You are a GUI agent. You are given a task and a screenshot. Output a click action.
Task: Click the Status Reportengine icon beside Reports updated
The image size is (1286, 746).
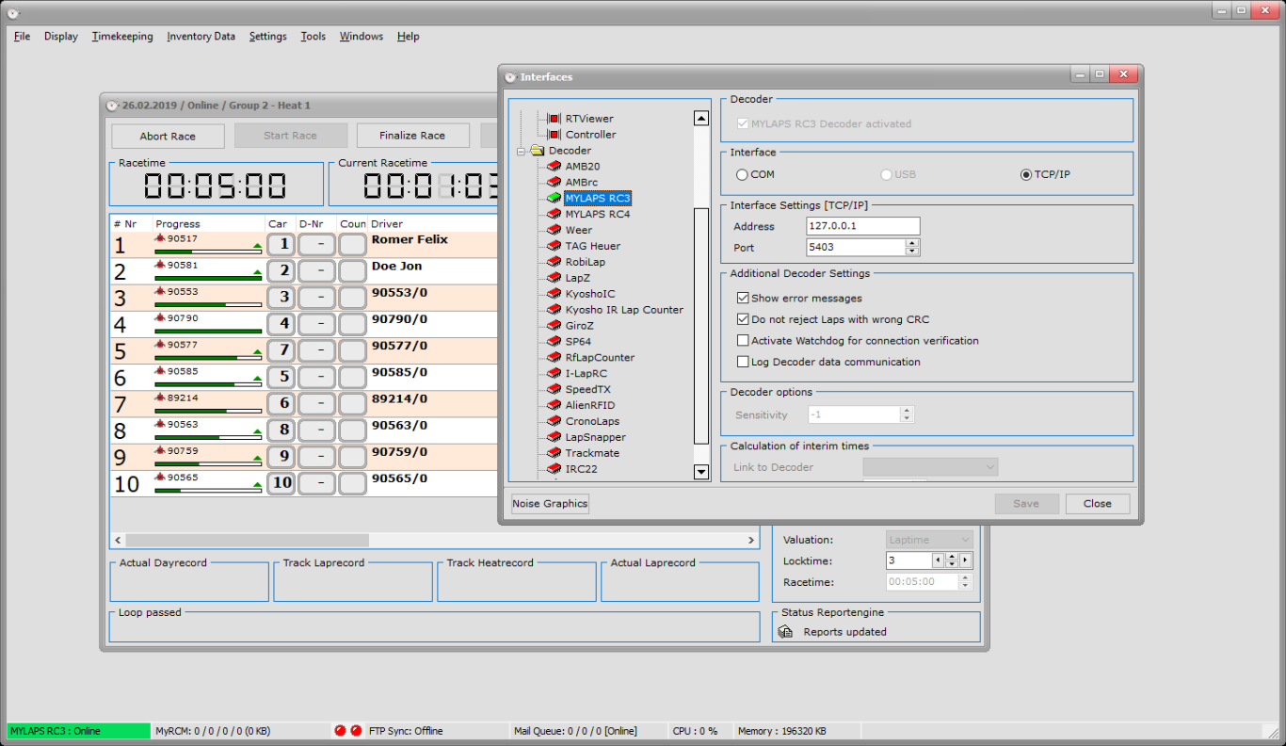pyautogui.click(x=786, y=632)
